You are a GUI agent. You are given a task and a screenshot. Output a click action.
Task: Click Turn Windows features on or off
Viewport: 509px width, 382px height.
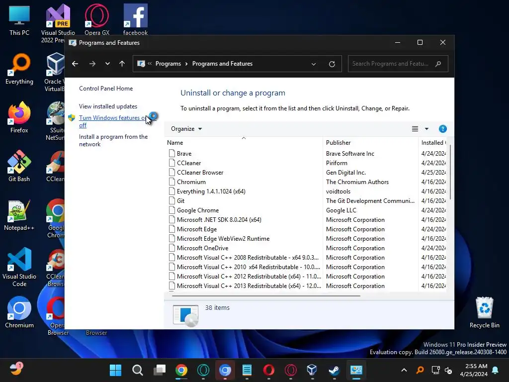tap(112, 121)
